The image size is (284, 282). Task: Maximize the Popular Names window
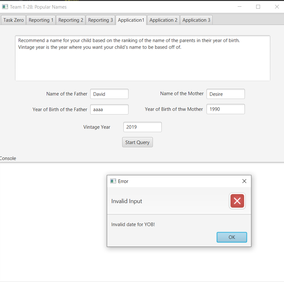point(258,7)
